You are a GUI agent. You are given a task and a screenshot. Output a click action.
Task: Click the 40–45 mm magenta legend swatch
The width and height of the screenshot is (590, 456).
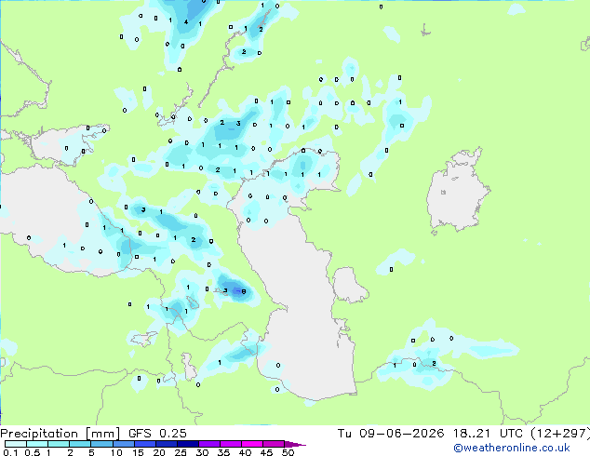(252, 444)
